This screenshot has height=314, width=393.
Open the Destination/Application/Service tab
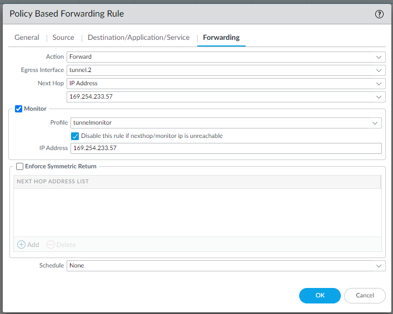click(x=139, y=38)
